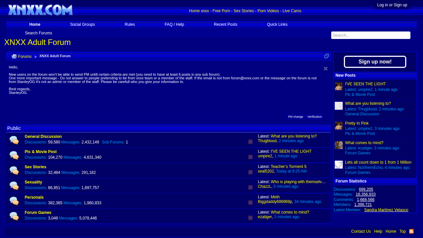Image resolution: width=423 pixels, height=238 pixels.
Task: Select the Home navigation tab
Action: [35, 24]
